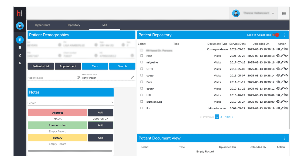Open Patient Document View three-dot menu

285,138
